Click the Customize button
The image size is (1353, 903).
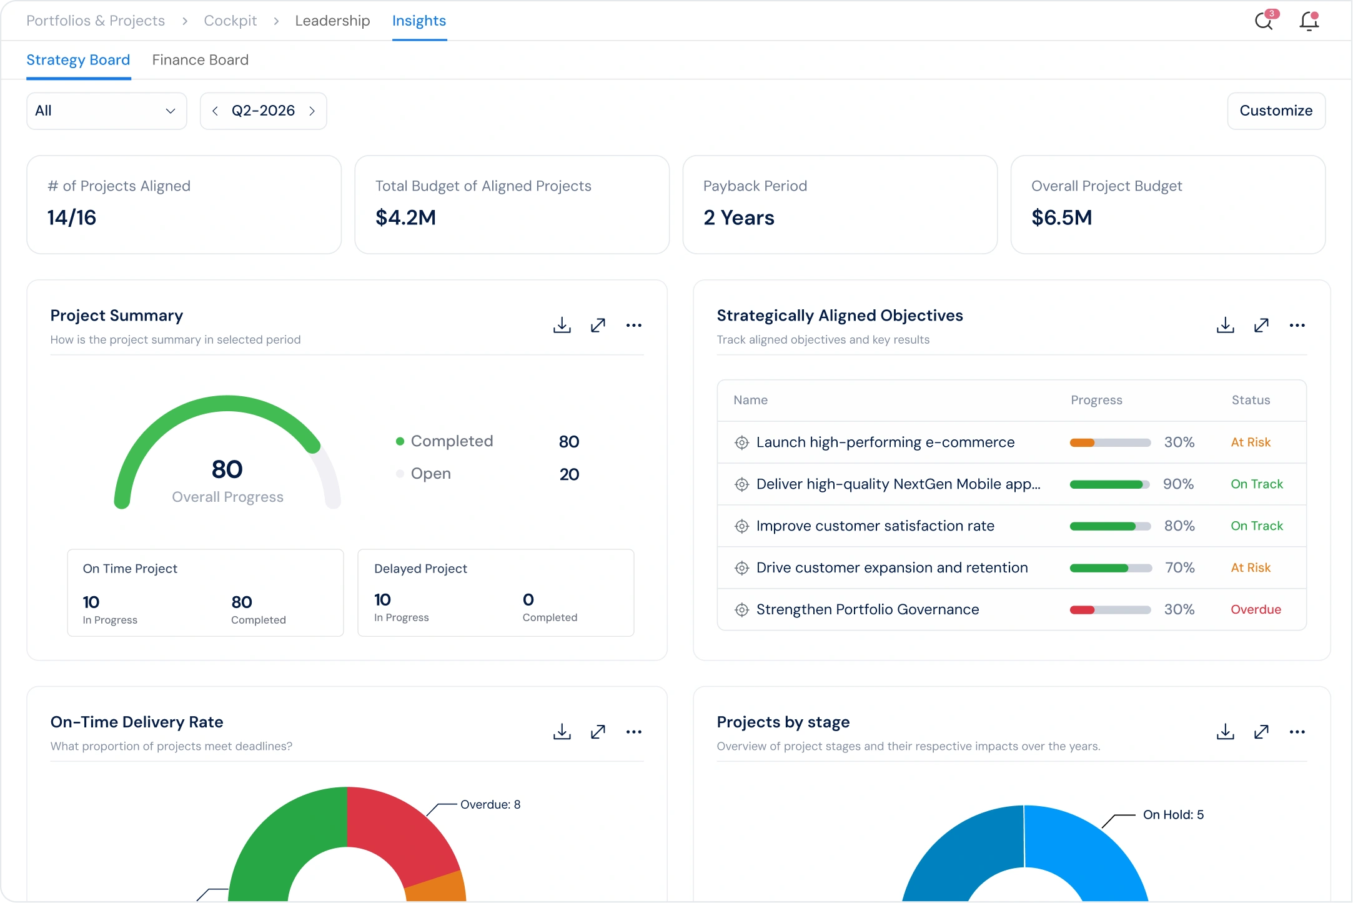pos(1276,111)
